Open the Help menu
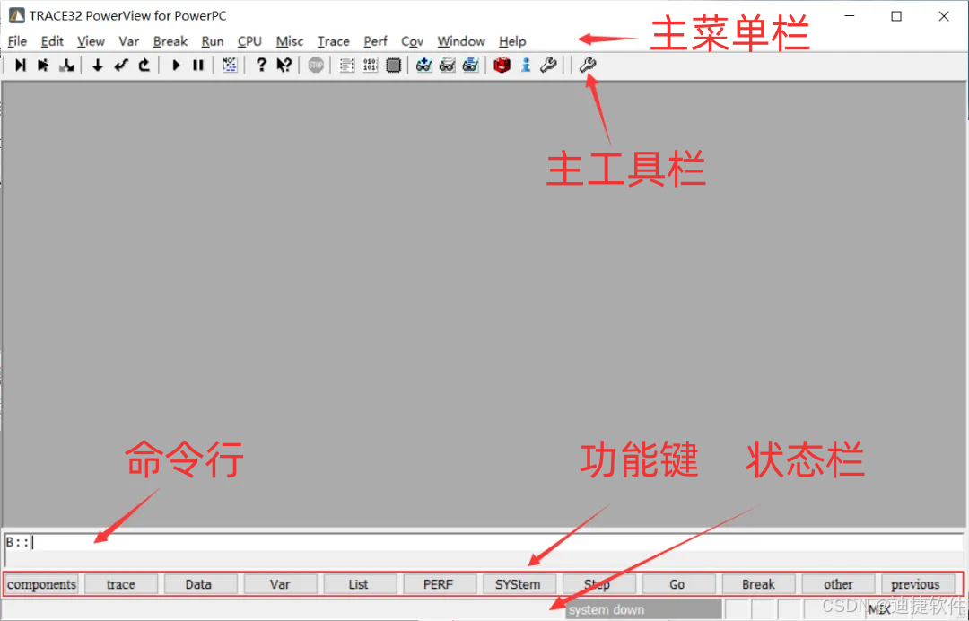 (x=512, y=41)
